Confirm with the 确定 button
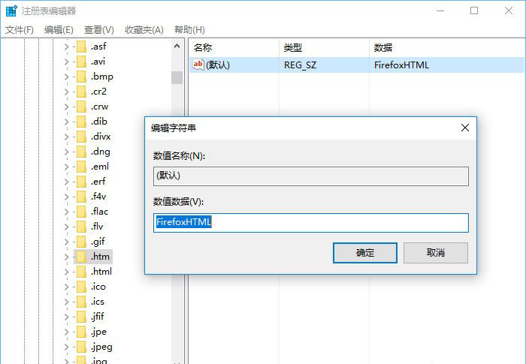The image size is (526, 364). pyautogui.click(x=365, y=253)
